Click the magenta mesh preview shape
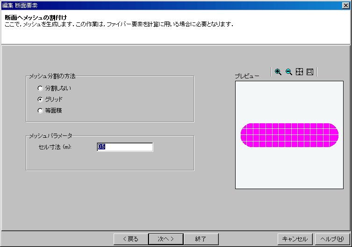 (289, 135)
